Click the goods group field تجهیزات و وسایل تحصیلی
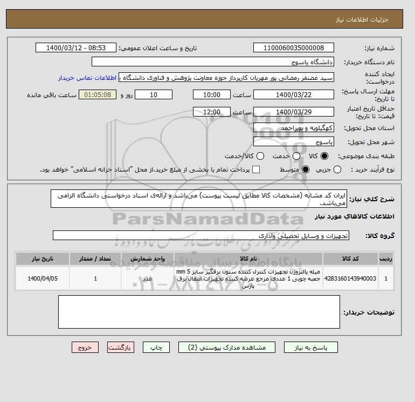 [201, 235]
